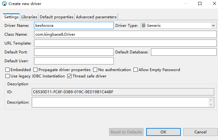This screenshot has height=140, width=218.
Task: Enable the Embedded checkbox
Action: click(8, 70)
